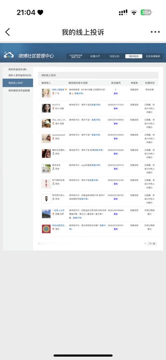The width and height of the screenshot is (166, 360).
Task: Click the 2LUCY3 avatar thumbnail
Action: point(46,108)
